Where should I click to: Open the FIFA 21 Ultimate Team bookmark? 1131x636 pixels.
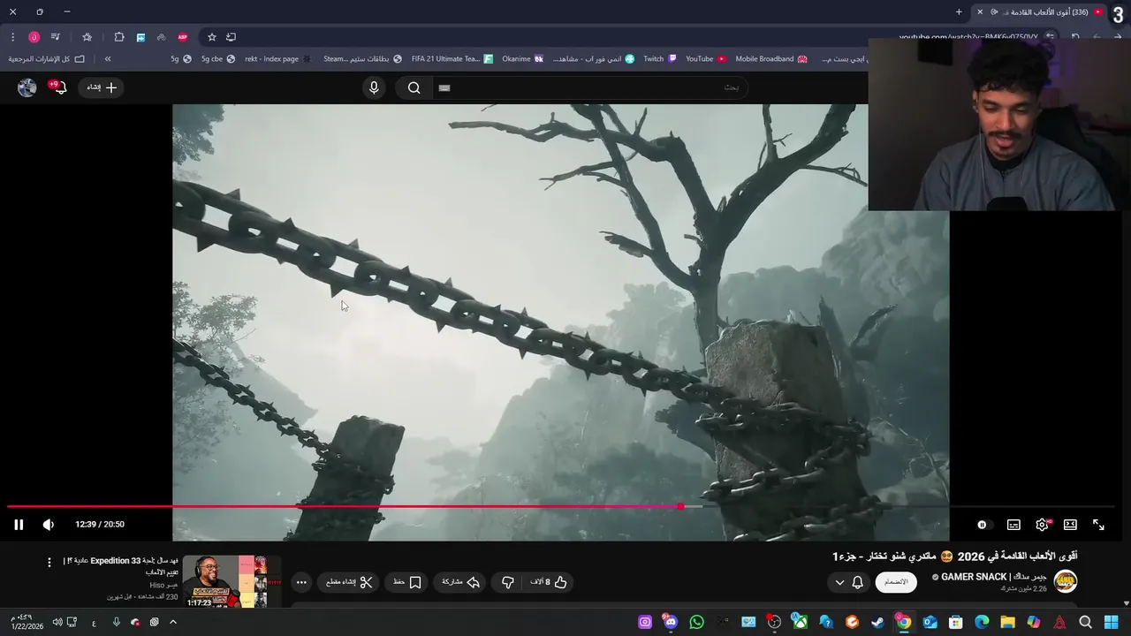tap(452, 59)
